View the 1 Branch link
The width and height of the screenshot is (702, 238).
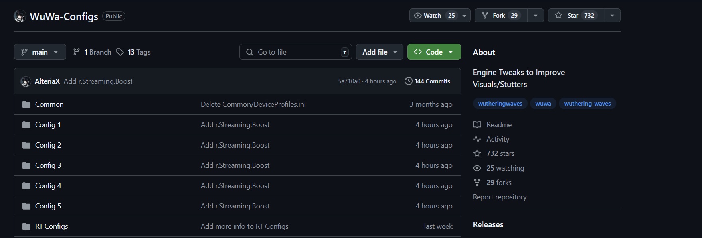[92, 52]
